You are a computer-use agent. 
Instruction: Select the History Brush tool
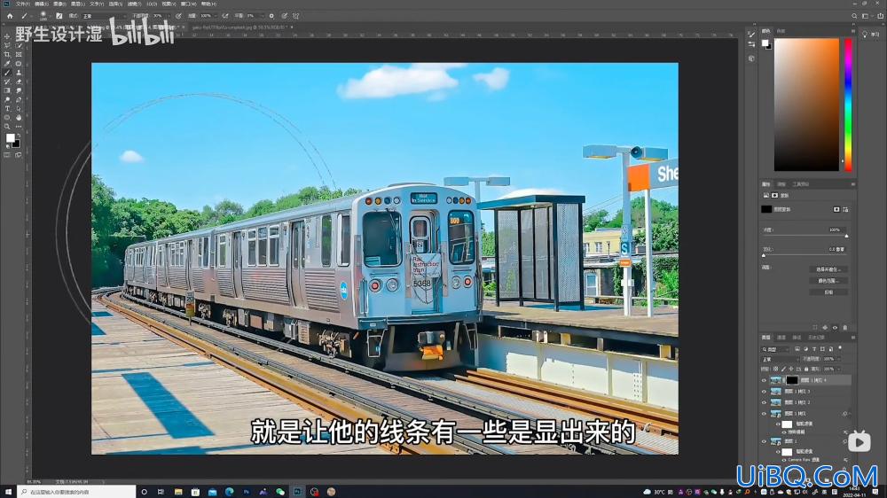[7, 82]
